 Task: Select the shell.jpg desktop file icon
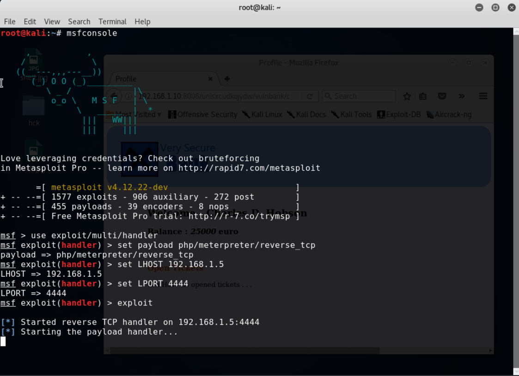tap(34, 66)
